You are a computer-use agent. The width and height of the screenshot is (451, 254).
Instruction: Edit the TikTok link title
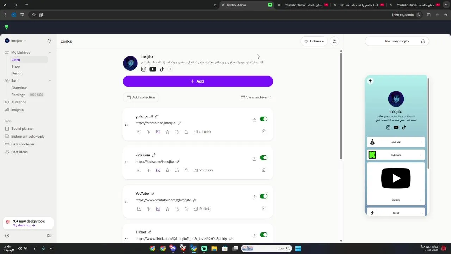tap(149, 232)
